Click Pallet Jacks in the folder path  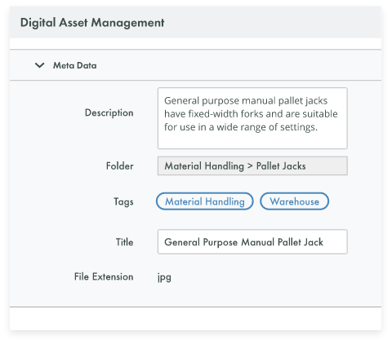[x=281, y=166]
